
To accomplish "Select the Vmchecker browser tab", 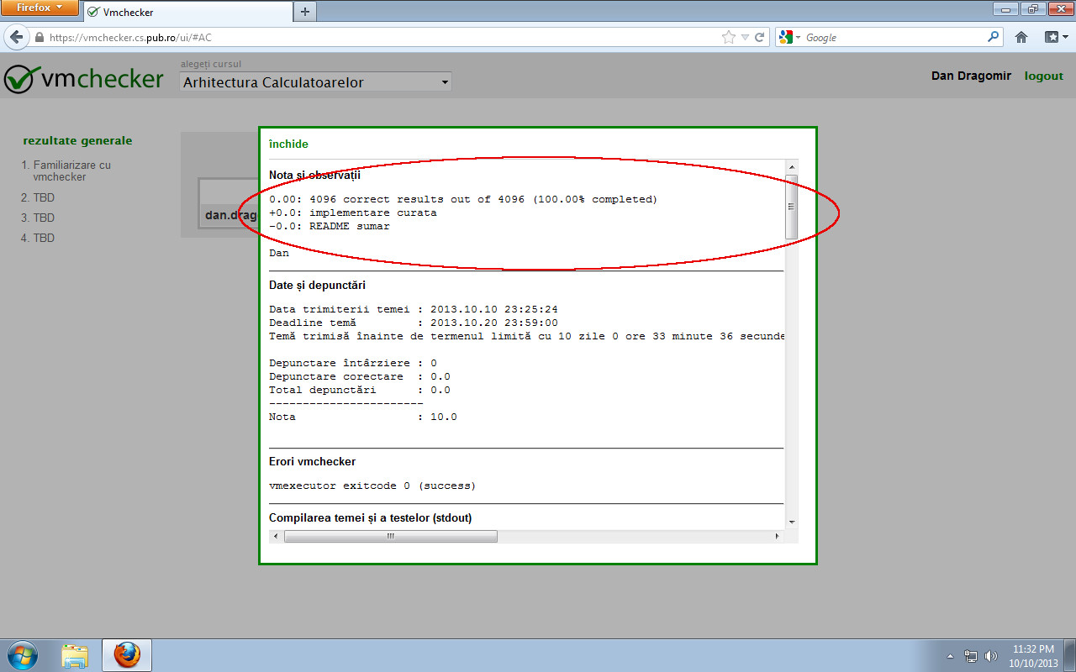I will point(187,12).
